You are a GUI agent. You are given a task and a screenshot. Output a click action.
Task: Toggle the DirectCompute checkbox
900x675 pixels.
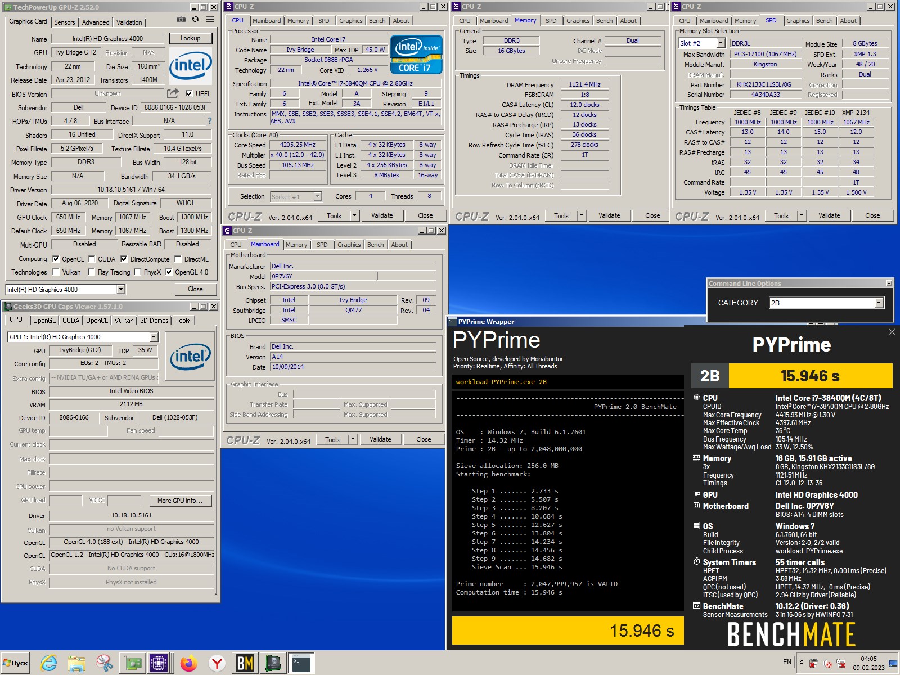pos(124,259)
